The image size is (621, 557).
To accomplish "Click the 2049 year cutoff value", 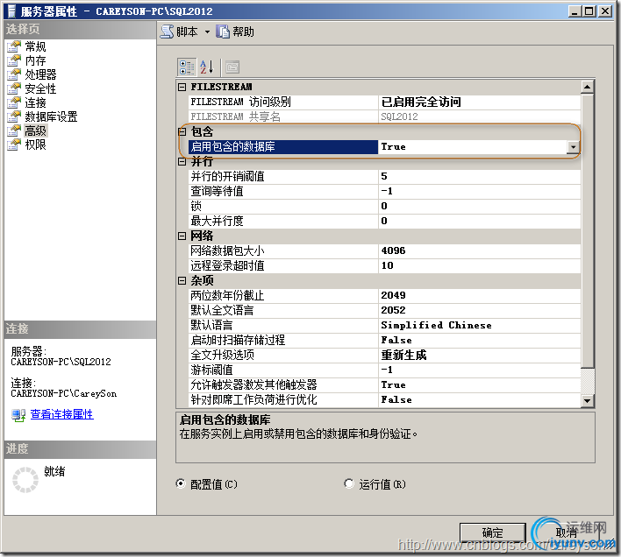I will tap(479, 296).
